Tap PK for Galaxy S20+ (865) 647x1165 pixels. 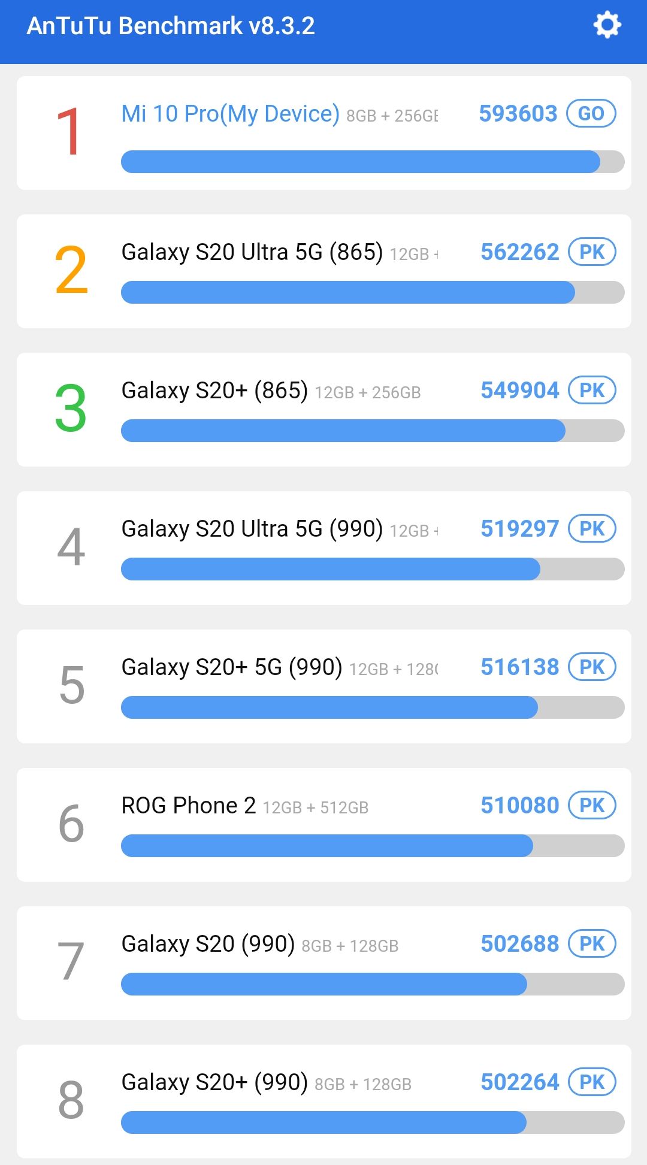pos(592,391)
